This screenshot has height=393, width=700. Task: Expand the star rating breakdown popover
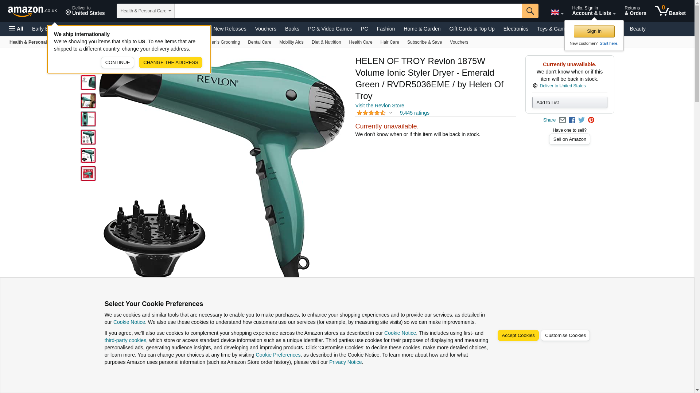tap(374, 113)
